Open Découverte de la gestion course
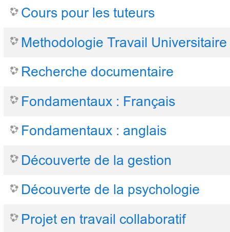This screenshot has height=232, width=230. click(x=96, y=160)
